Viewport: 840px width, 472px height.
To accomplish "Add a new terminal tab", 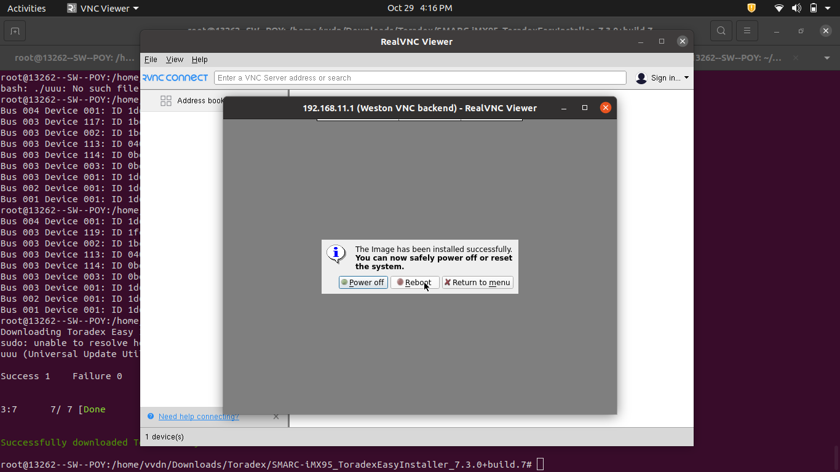I will coord(15,31).
